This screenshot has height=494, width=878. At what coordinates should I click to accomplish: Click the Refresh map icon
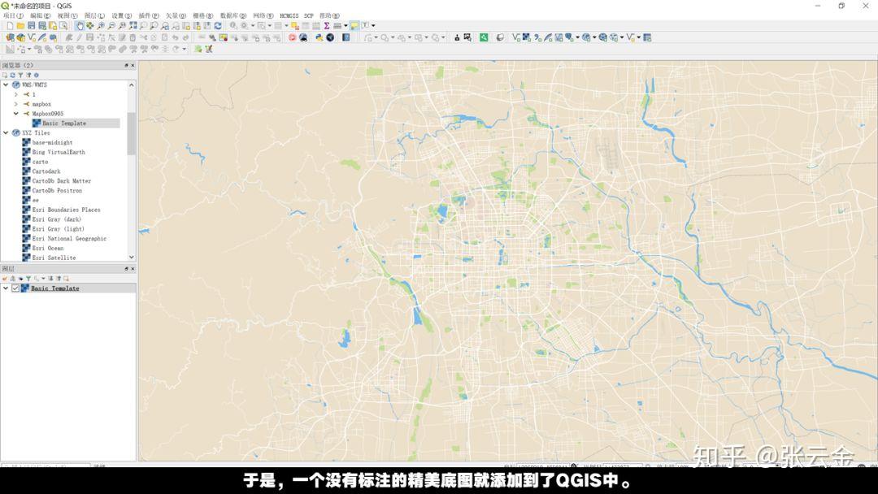click(x=218, y=25)
